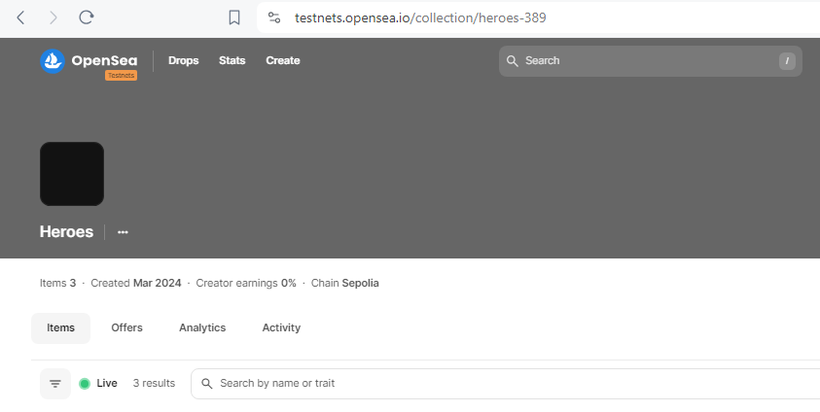The image size is (820, 412).
Task: Open the Heroes collection avatar image
Action: [x=72, y=174]
